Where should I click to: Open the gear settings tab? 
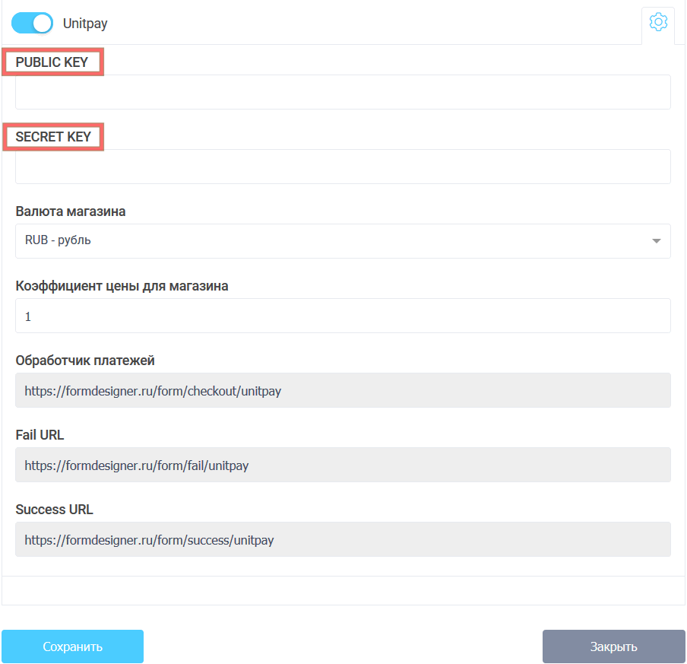658,23
